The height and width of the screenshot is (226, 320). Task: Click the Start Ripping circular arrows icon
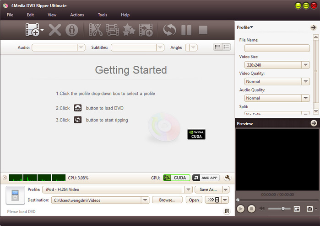tap(170, 30)
